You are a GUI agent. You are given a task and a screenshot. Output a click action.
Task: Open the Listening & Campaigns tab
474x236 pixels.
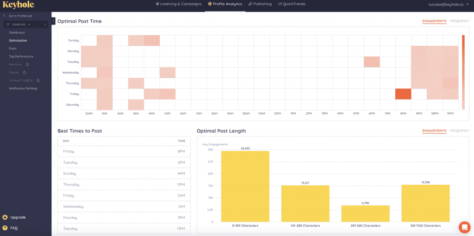(x=179, y=4)
